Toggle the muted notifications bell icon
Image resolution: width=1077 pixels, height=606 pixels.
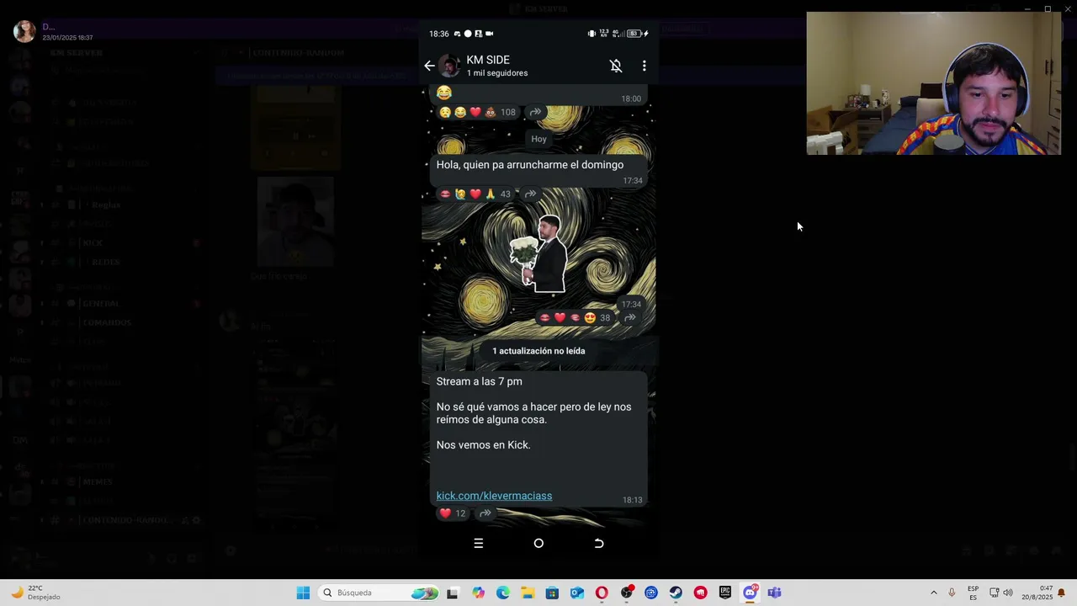tap(616, 66)
